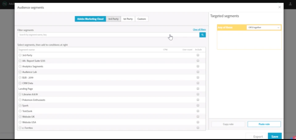Viewport: 296px width, 140px height.
Task: Expand the Test/Junk folder
Action: (20, 111)
